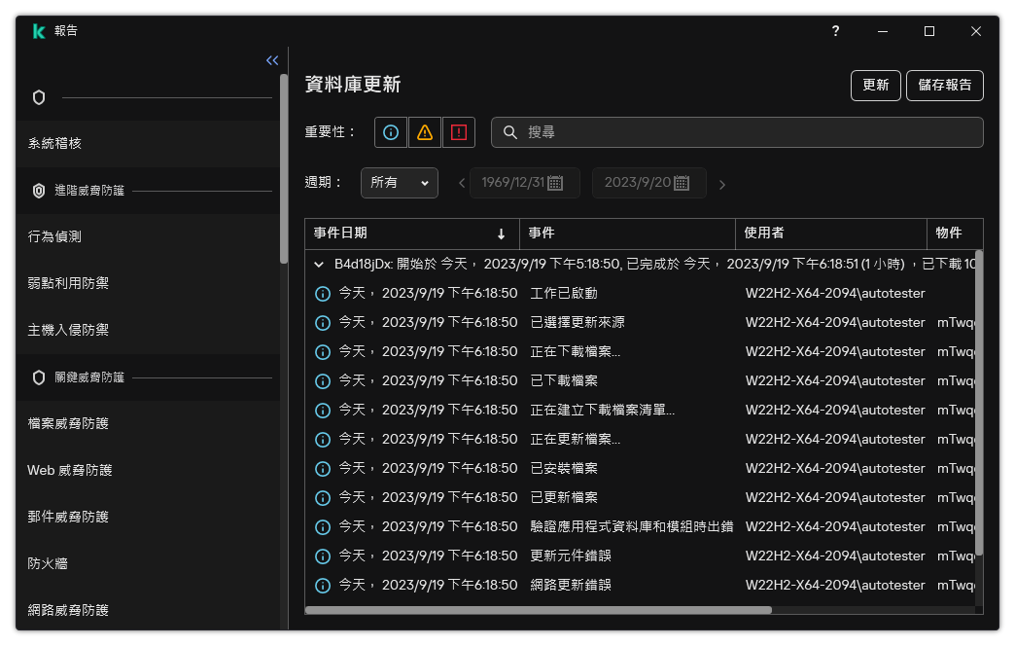This screenshot has height=646, width=1015.
Task: Click the 進階威脅防護 shield icon
Action: click(x=40, y=190)
